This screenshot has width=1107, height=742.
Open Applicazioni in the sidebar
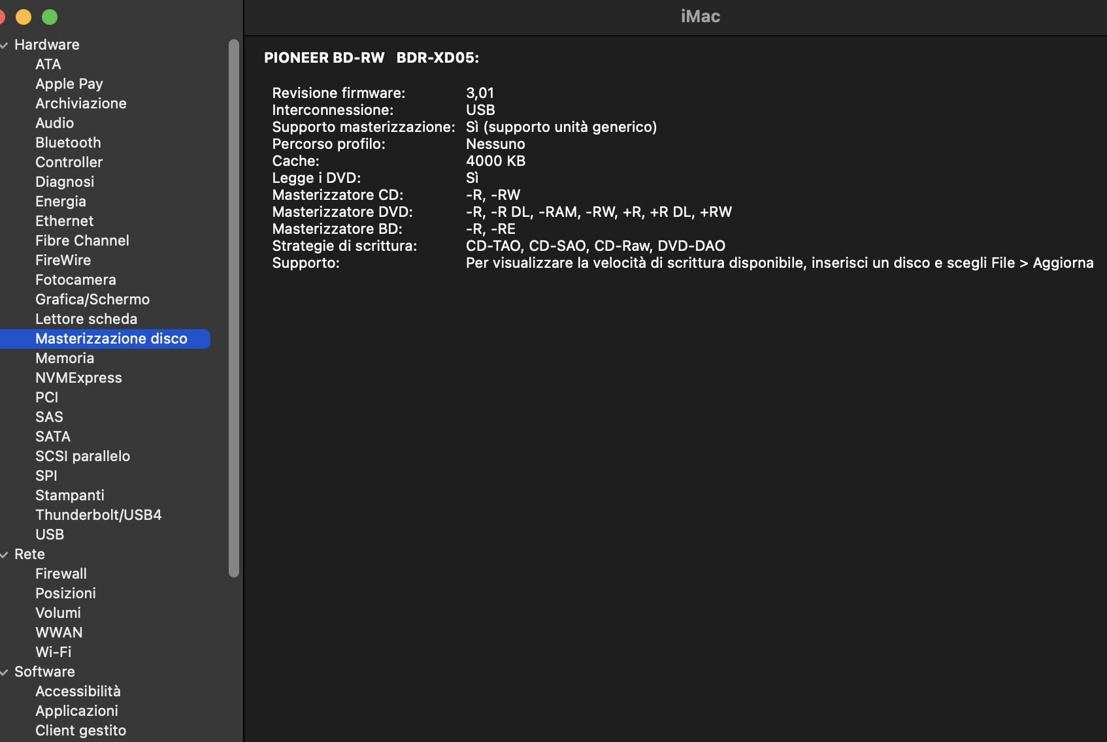(76, 711)
